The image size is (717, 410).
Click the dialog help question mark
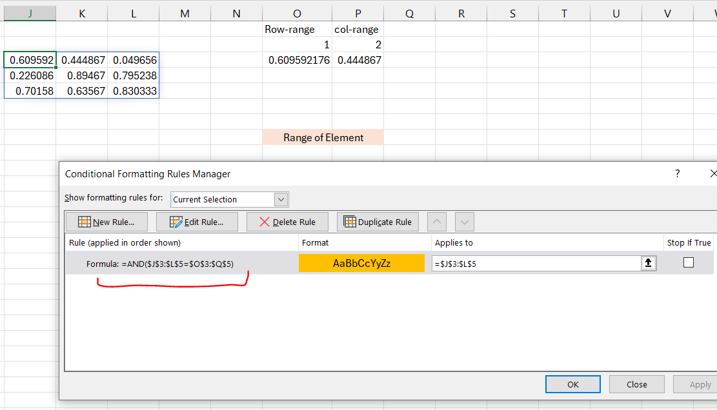click(x=677, y=173)
